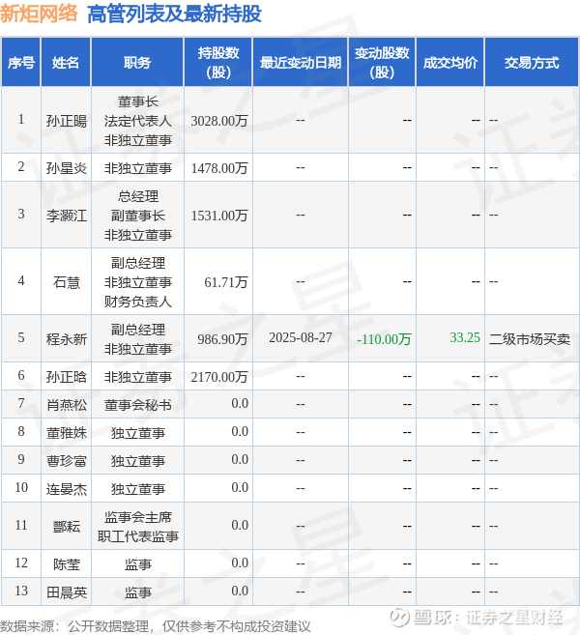Click the 数据来源 footer note
The width and height of the screenshot is (580, 635).
tap(155, 626)
